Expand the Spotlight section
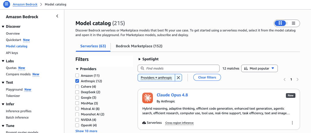The image size is (311, 133). coord(139,59)
